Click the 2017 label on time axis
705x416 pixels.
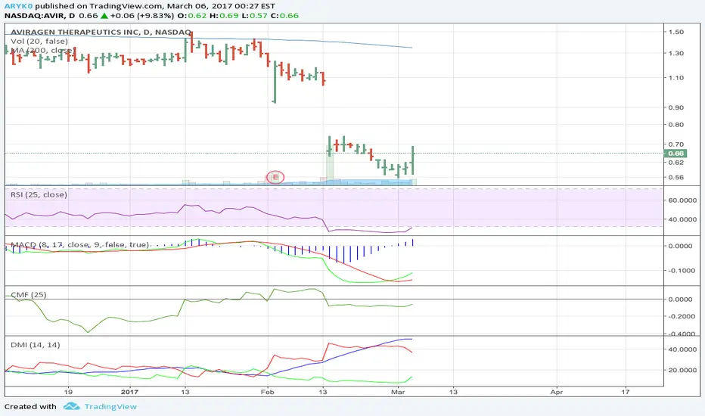click(x=129, y=392)
